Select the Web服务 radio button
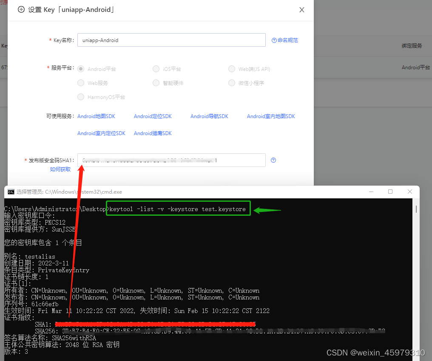This screenshot has height=361, width=432. (81, 83)
